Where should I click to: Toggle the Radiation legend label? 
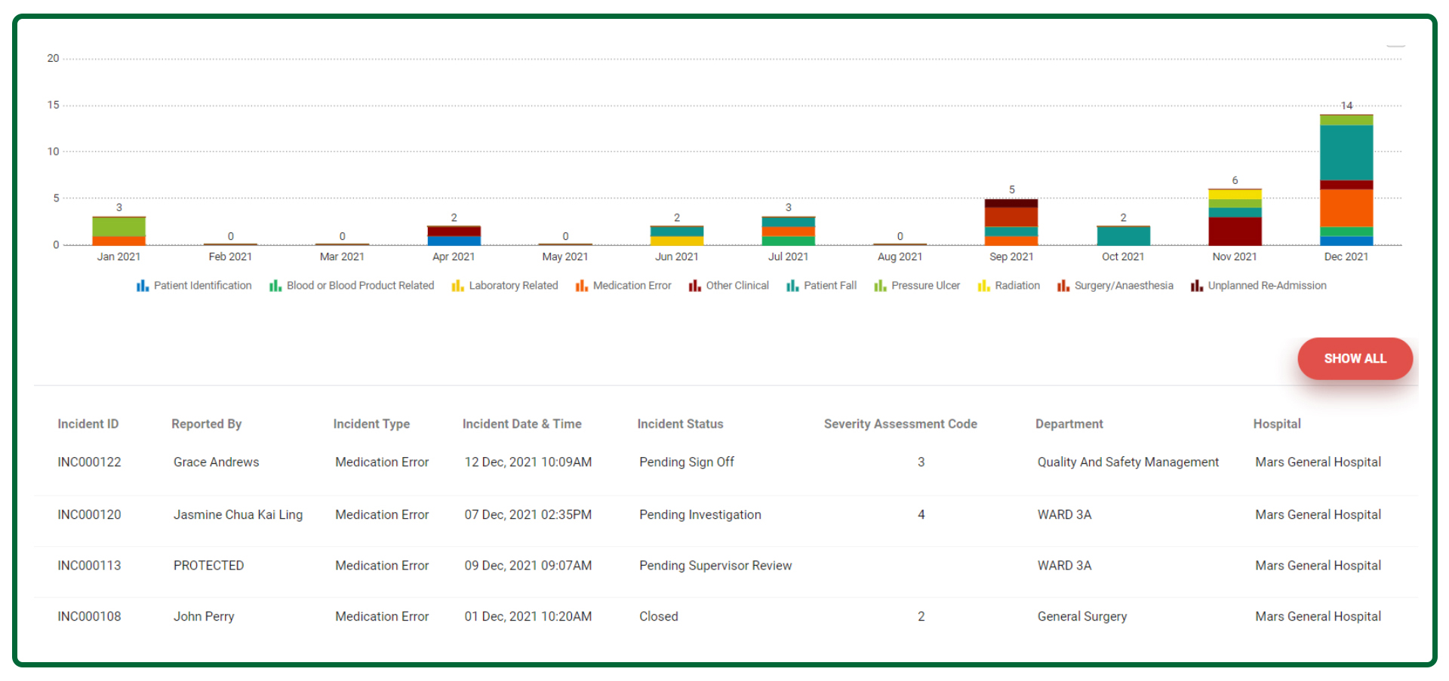point(1017,286)
